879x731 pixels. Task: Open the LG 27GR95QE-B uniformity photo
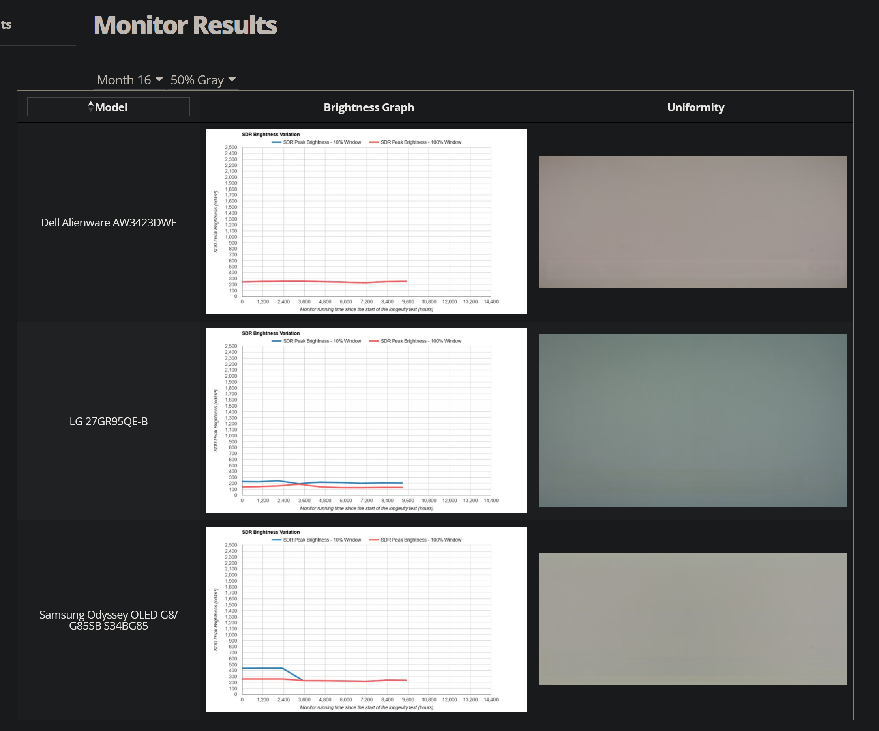[x=693, y=420]
